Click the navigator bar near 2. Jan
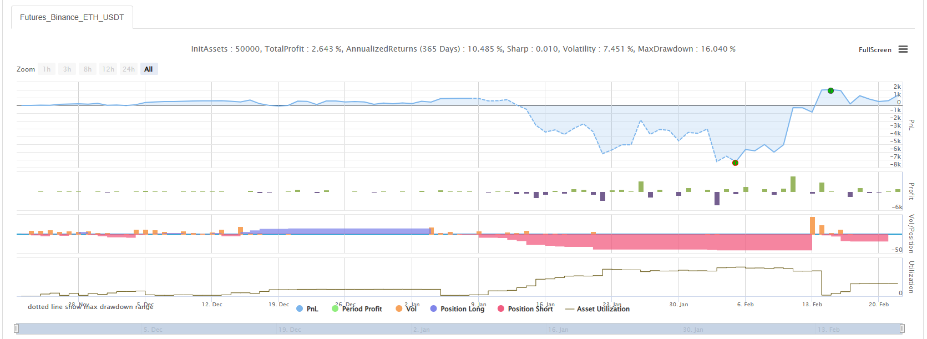 coord(422,329)
